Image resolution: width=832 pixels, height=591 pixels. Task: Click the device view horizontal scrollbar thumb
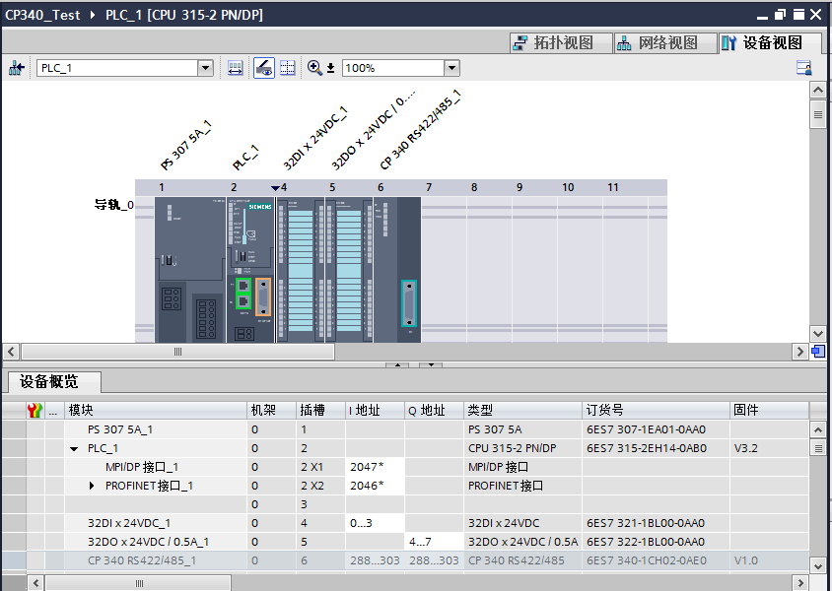(x=177, y=352)
